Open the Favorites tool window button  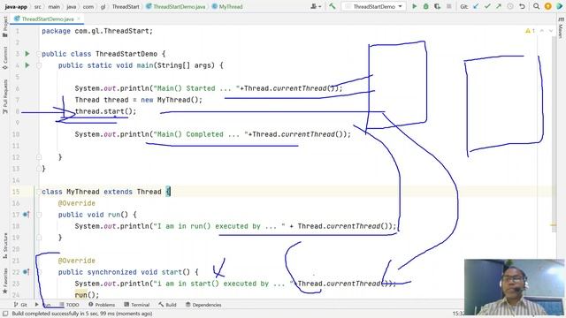pos(5,282)
